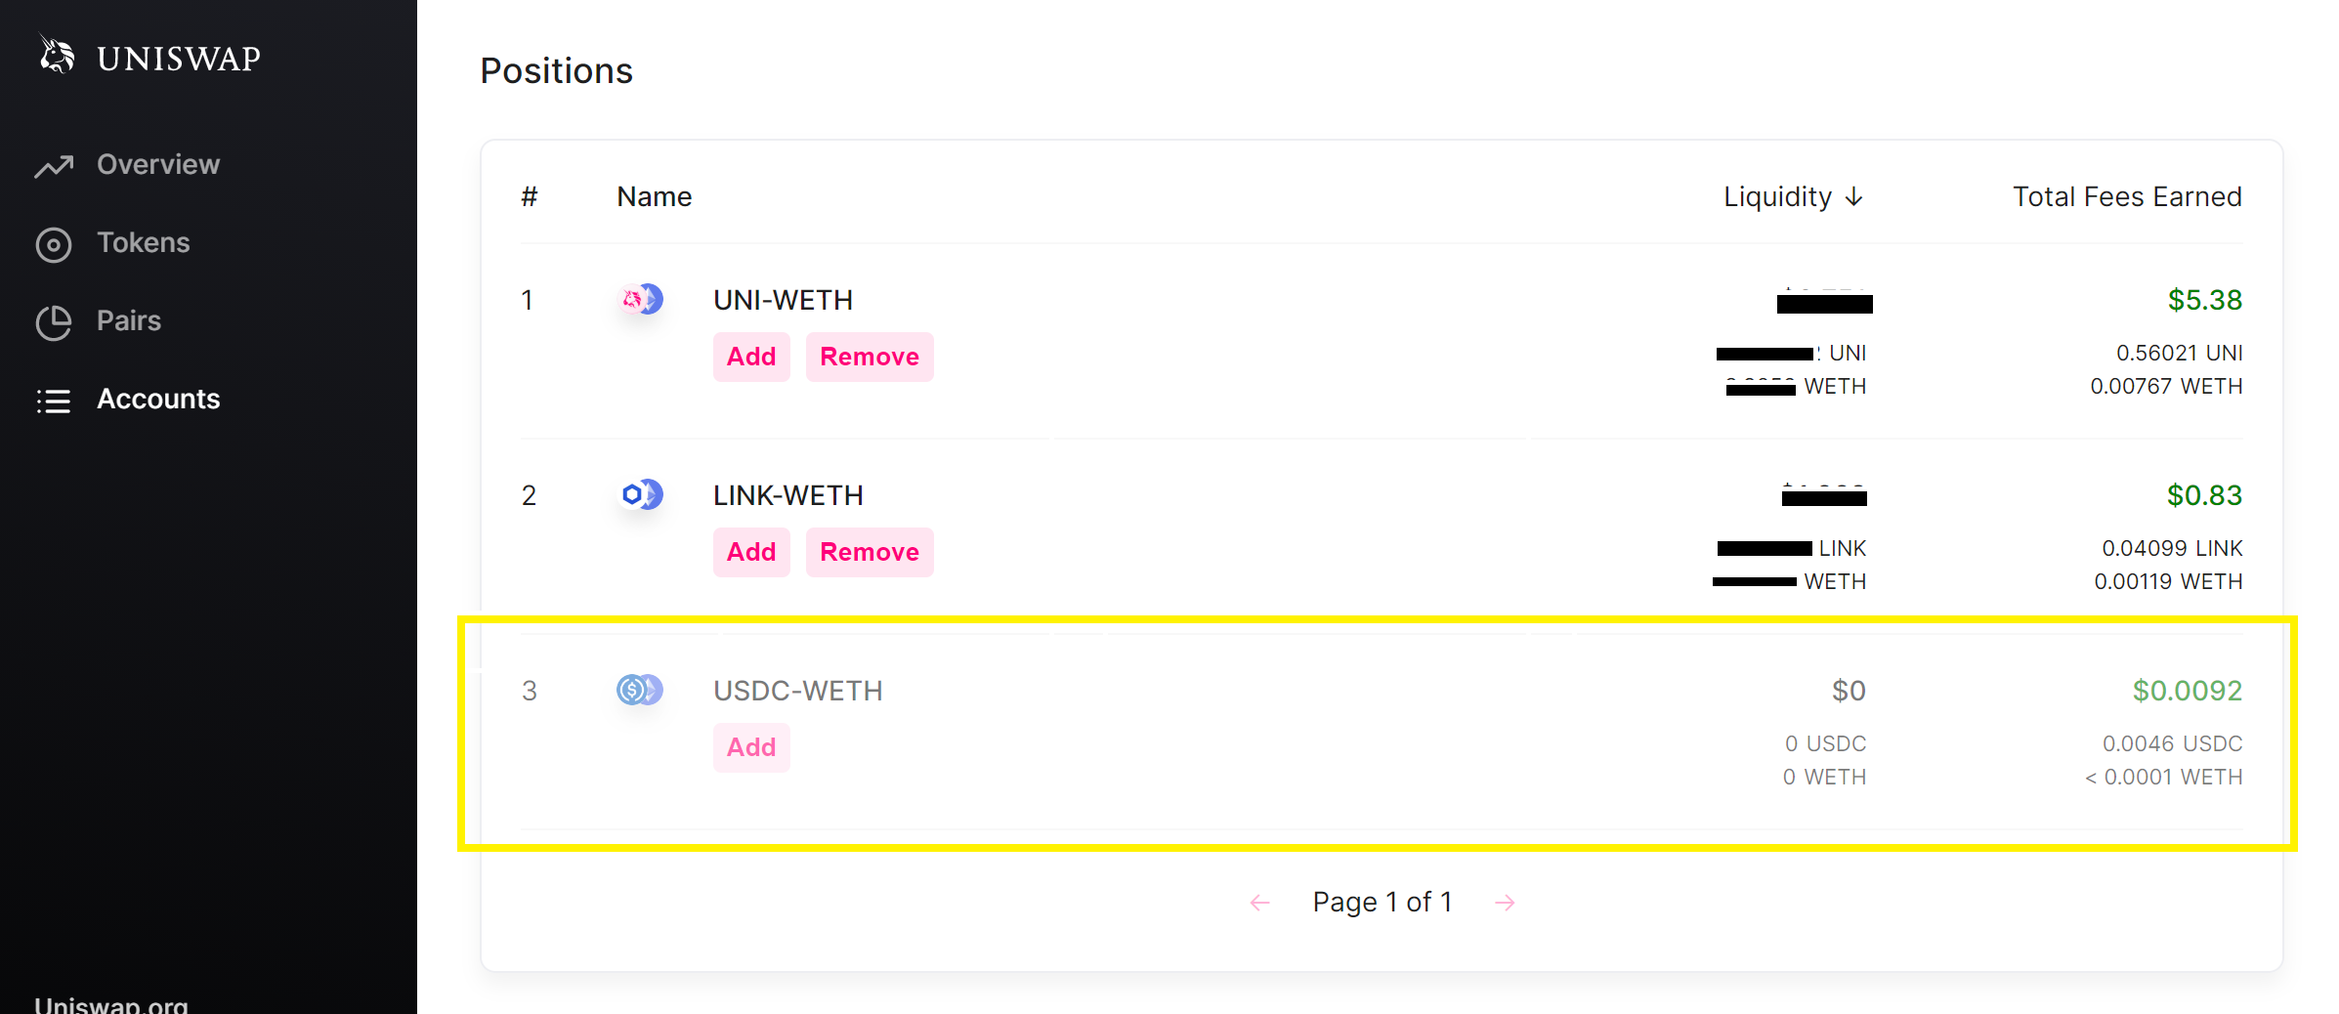The width and height of the screenshot is (2339, 1014).
Task: Open the UNI-WETH position details row
Action: [x=782, y=300]
